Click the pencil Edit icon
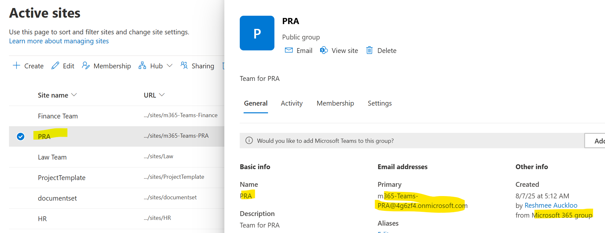 pos(55,66)
